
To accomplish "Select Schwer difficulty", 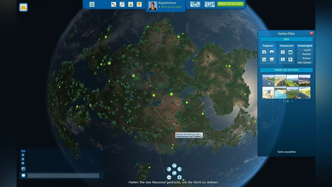I will pyautogui.click(x=305, y=58).
